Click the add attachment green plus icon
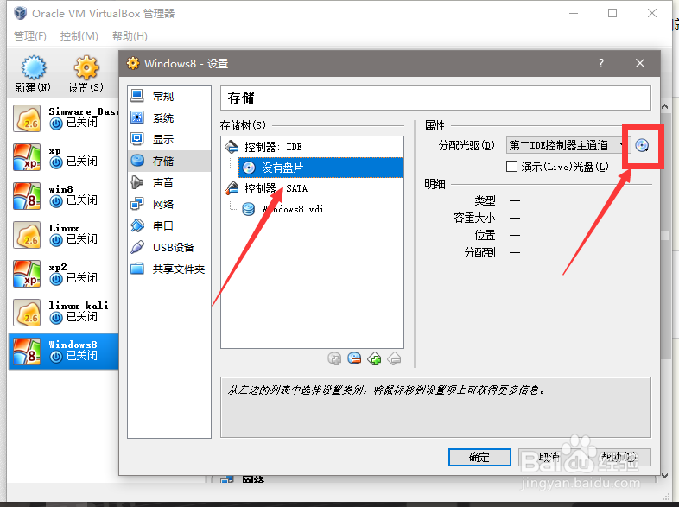 click(374, 359)
